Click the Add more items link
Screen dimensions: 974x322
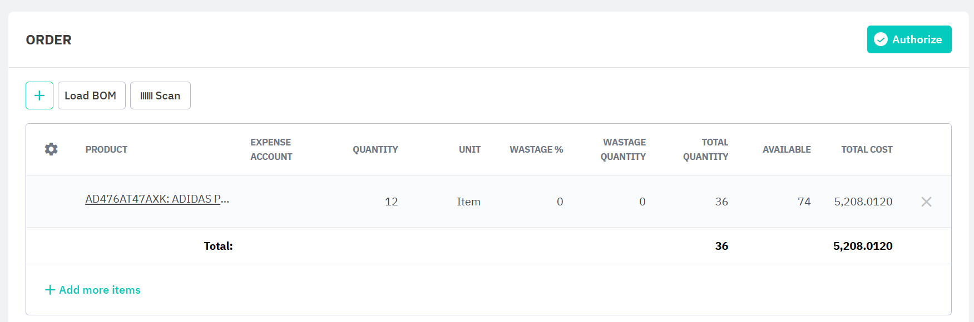[x=93, y=290]
